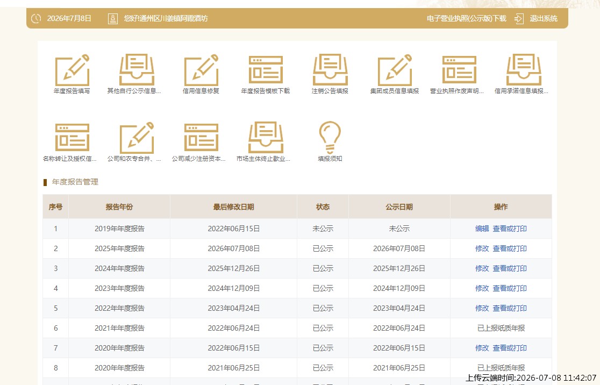Screen dimensions: 600x385
Task: Open the 名称转让及授权信息 icon
Action: click(x=72, y=138)
